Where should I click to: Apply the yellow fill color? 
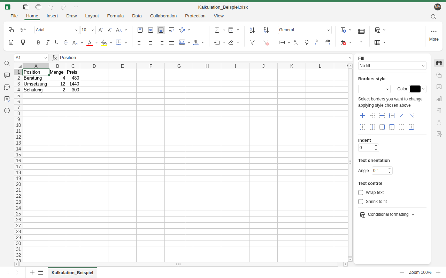[x=104, y=43]
